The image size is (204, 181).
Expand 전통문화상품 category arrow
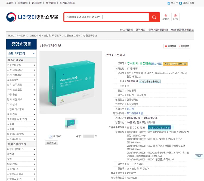tap(34, 65)
